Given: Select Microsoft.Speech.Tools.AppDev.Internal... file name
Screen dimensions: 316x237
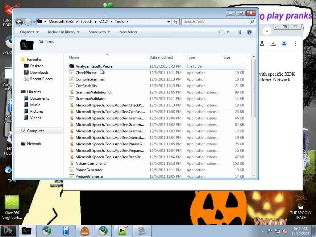Looking at the screenshot, I should pos(110,137).
